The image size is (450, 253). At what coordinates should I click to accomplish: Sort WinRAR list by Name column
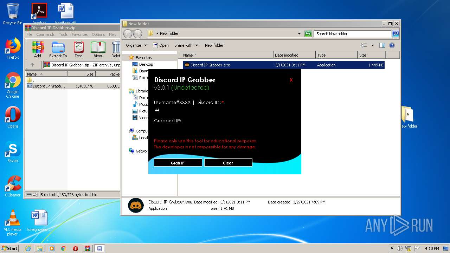(x=46, y=74)
